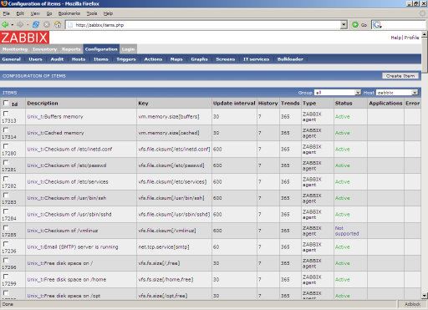The image size is (428, 310).
Task: Click the Stop loading icon
Action: (x=47, y=25)
